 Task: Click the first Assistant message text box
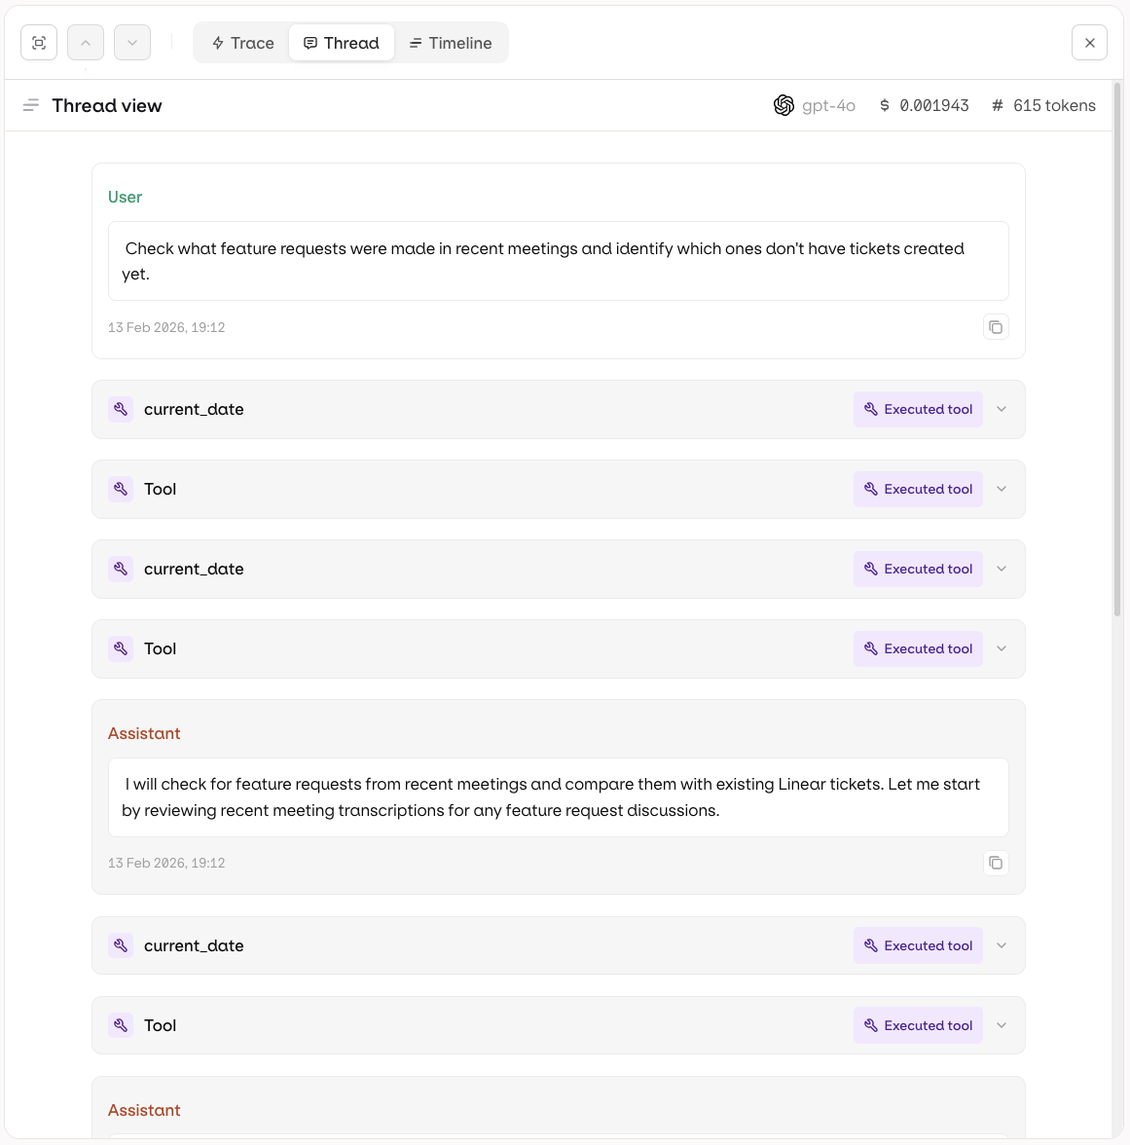coord(559,797)
